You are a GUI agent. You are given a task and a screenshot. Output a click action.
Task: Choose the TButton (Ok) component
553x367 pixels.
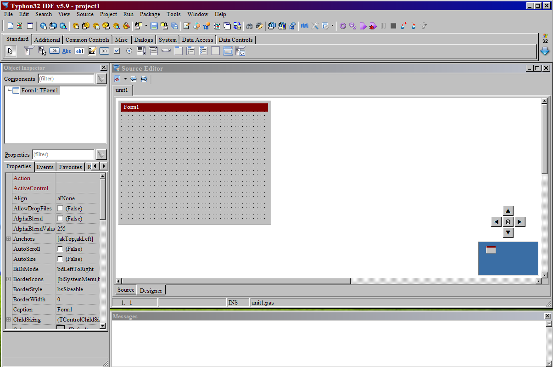pos(54,51)
